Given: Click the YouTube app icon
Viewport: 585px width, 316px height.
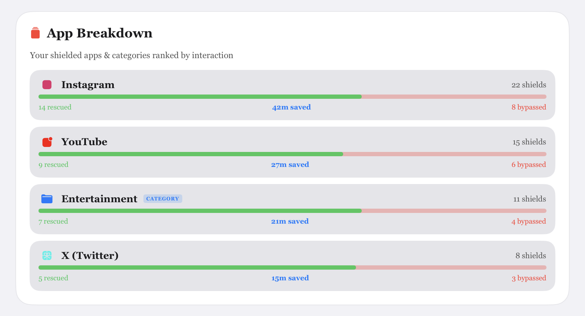Looking at the screenshot, I should (x=47, y=142).
